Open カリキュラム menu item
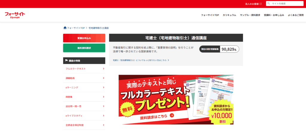This screenshot has height=131, width=306. (x=229, y=15)
